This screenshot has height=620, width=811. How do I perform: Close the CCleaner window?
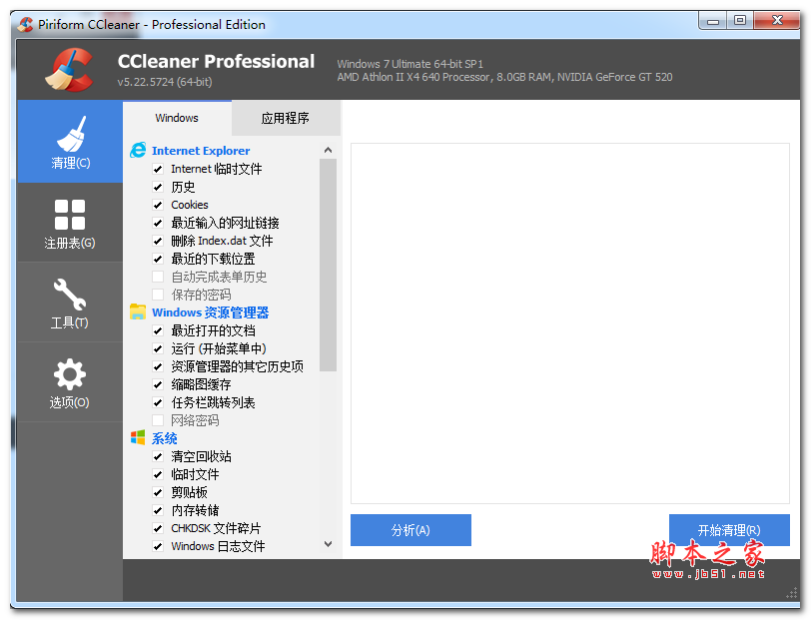tap(777, 20)
